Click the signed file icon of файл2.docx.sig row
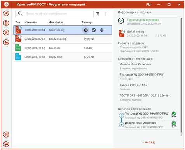Screen dimensions: 185x150 [18, 39]
